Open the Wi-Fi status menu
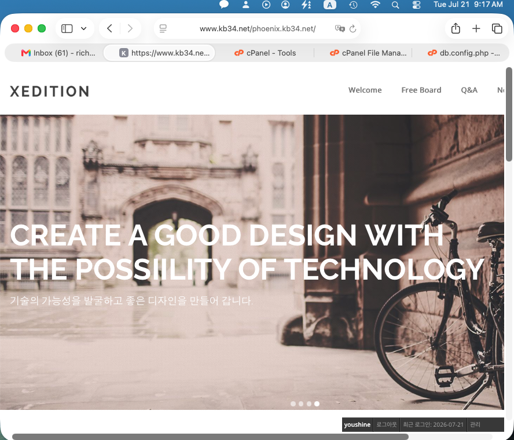514x440 pixels. tap(375, 5)
